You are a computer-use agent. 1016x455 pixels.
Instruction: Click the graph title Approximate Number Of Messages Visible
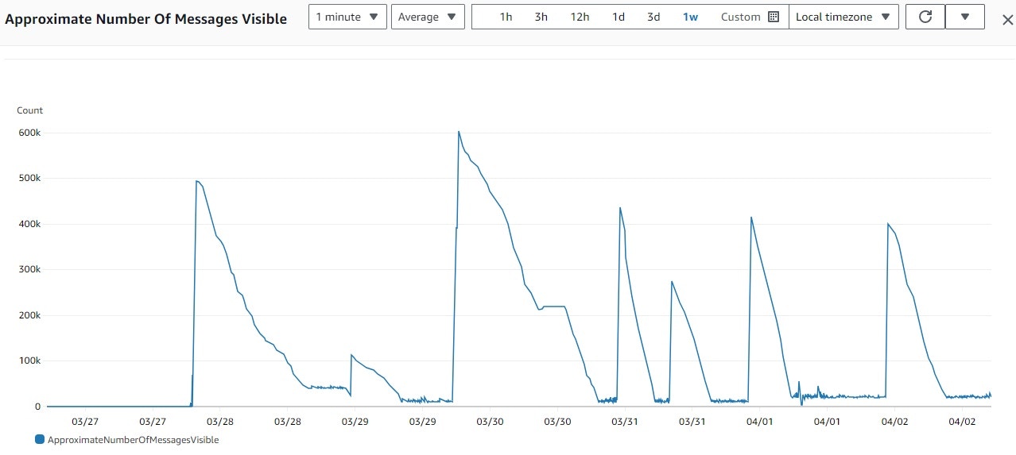tap(146, 19)
